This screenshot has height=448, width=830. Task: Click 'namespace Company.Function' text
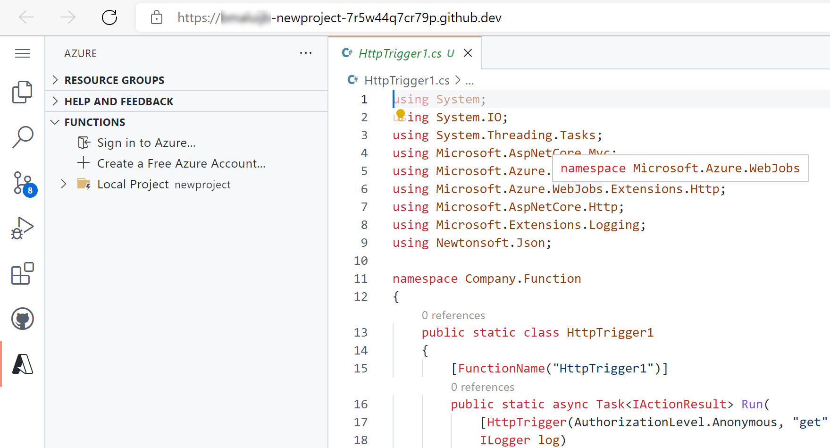(486, 279)
